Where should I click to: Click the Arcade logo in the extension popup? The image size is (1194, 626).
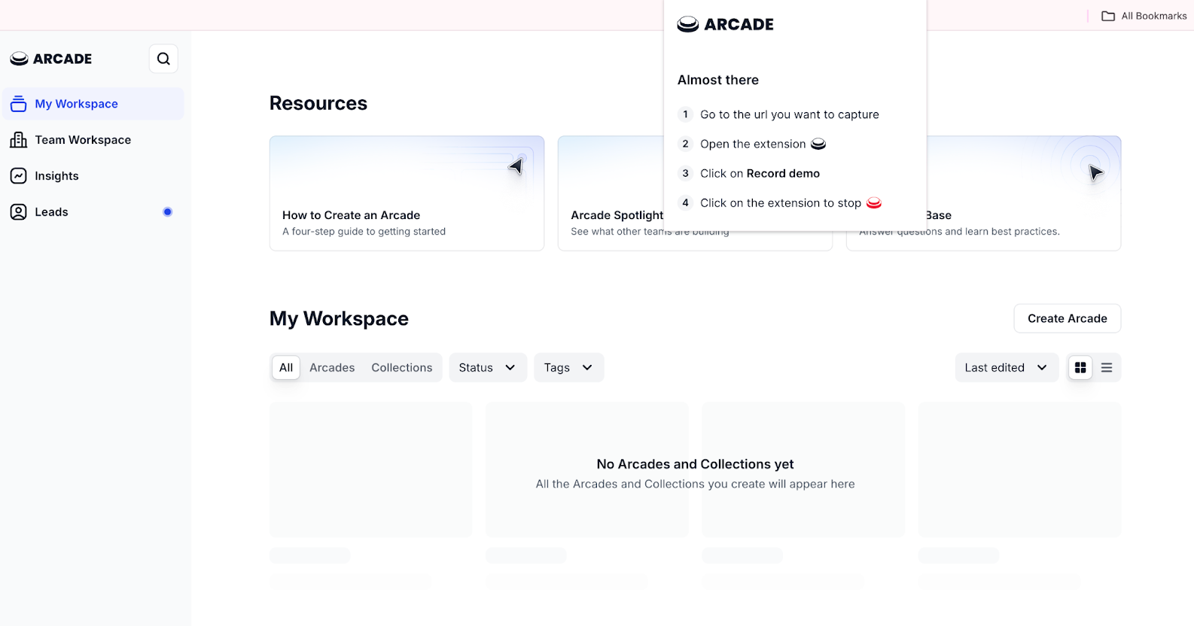tap(726, 24)
